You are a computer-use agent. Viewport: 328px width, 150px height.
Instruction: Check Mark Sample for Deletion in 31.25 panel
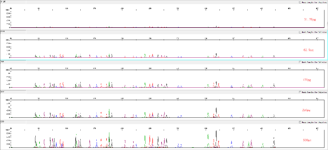tap(300, 2)
